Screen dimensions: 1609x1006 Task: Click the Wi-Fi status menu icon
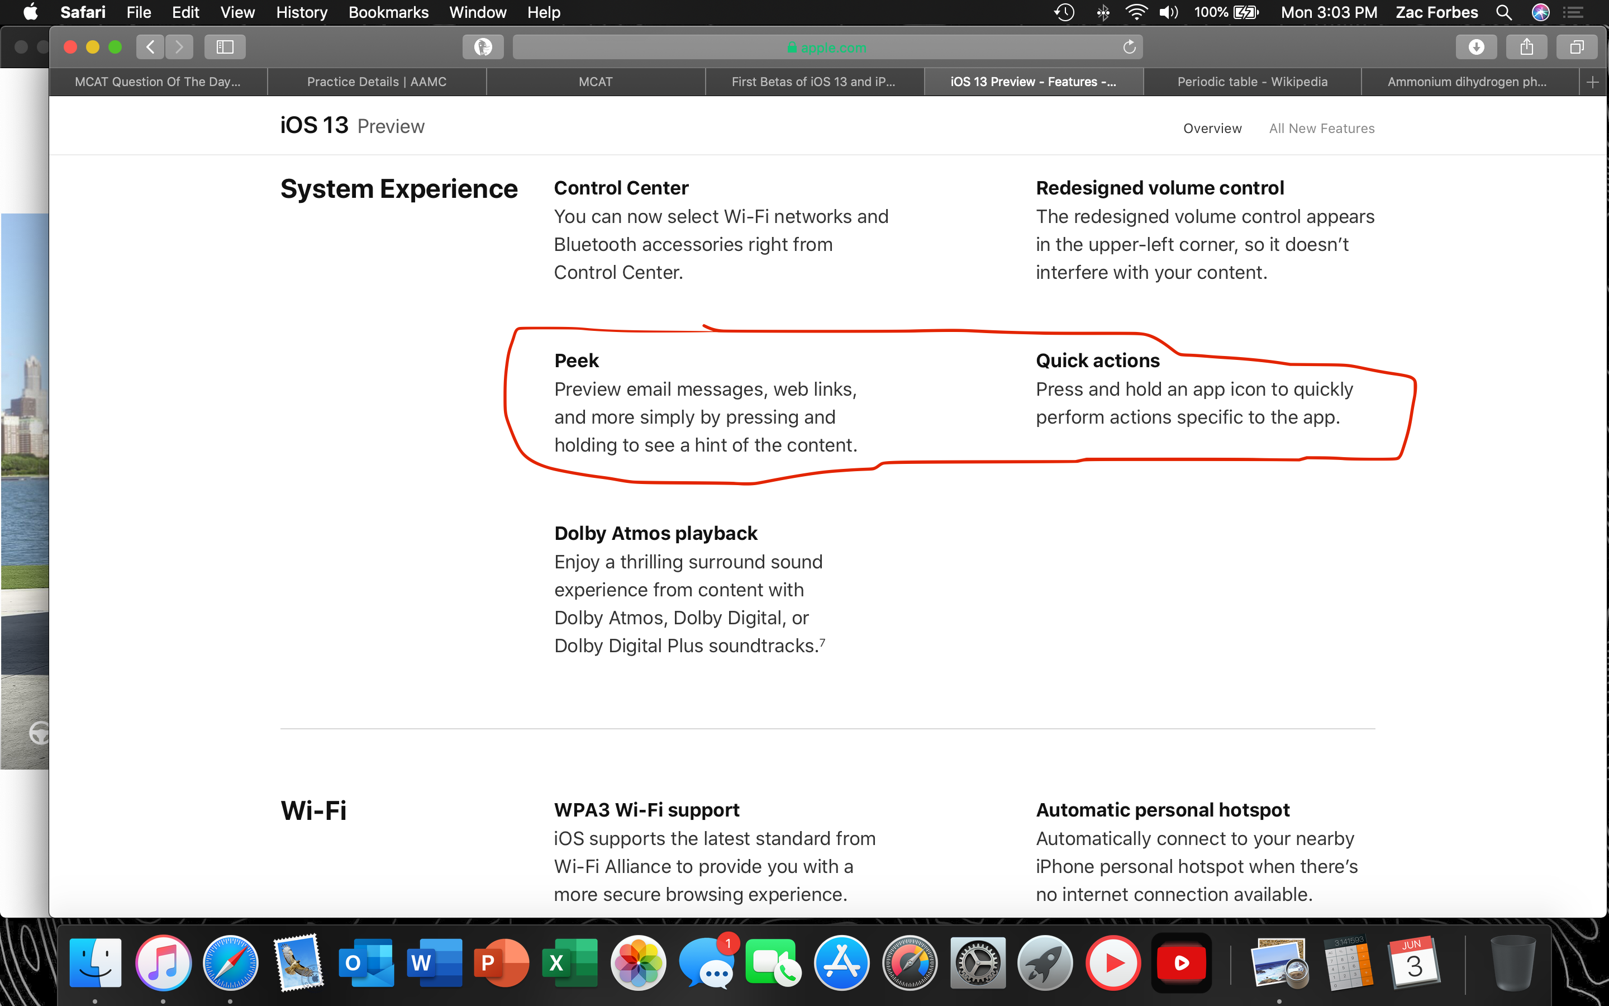click(1136, 12)
